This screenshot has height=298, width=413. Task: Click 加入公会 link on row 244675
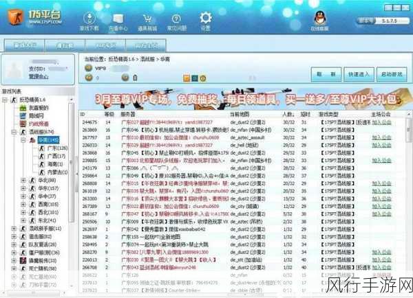tap(381, 122)
